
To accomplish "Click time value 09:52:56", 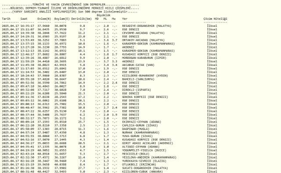I will pyautogui.click(x=27, y=83).
